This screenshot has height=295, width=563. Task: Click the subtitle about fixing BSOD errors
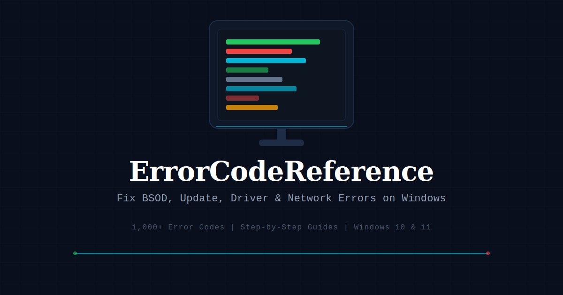coord(281,198)
